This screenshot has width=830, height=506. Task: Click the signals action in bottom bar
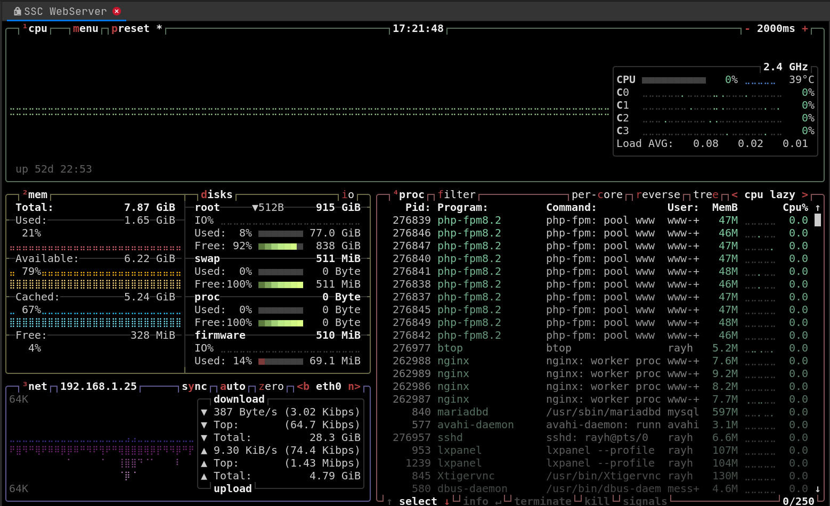click(x=644, y=501)
